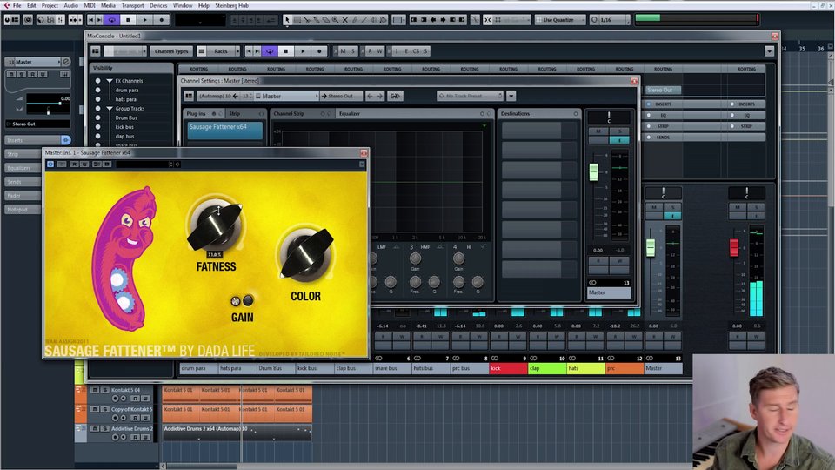Click Play in main Cubase toolbar
Image resolution: width=835 pixels, height=470 pixels.
[144, 20]
